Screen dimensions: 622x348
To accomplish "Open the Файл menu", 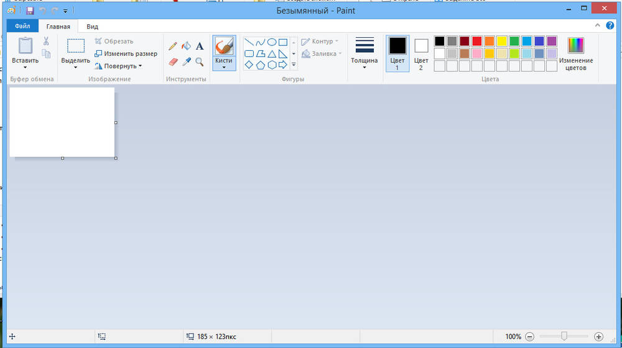I will pyautogui.click(x=22, y=27).
